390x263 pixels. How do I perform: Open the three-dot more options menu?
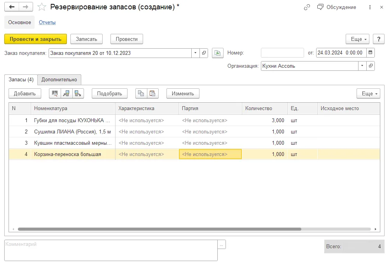(370, 7)
